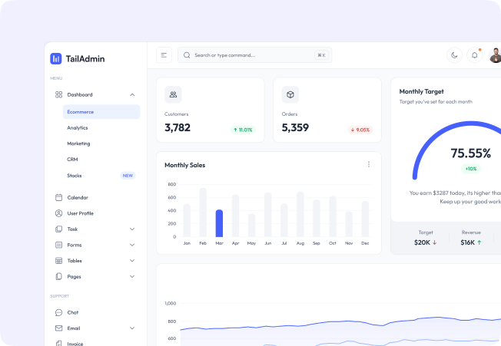Click the search or type command field
The height and width of the screenshot is (346, 501).
coord(254,55)
